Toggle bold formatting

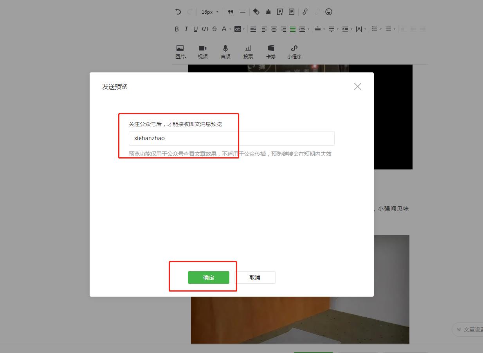coord(177,29)
